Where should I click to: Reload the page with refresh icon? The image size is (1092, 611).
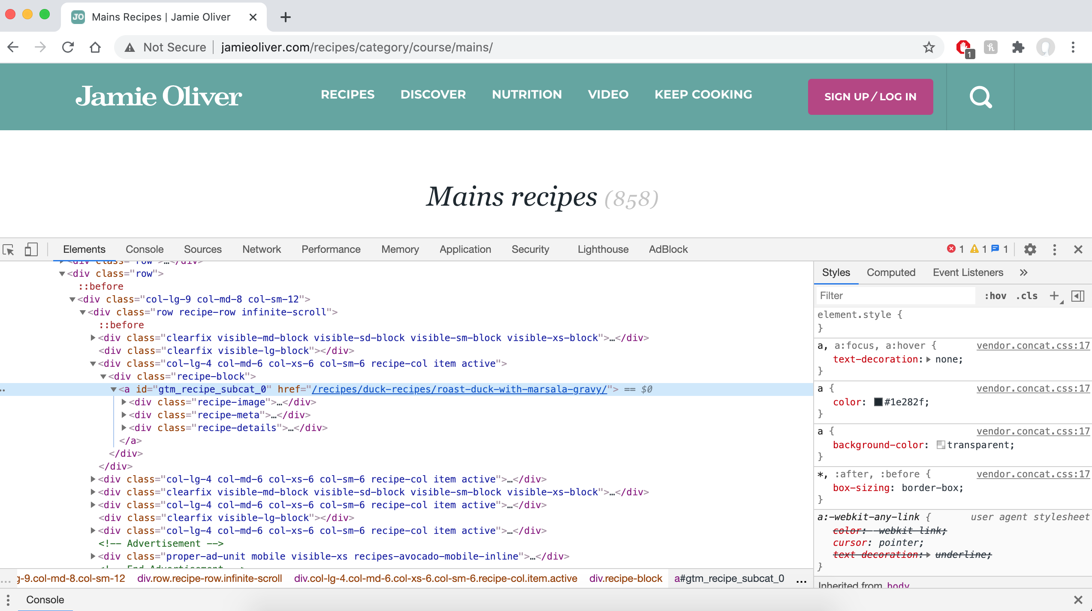(x=68, y=47)
